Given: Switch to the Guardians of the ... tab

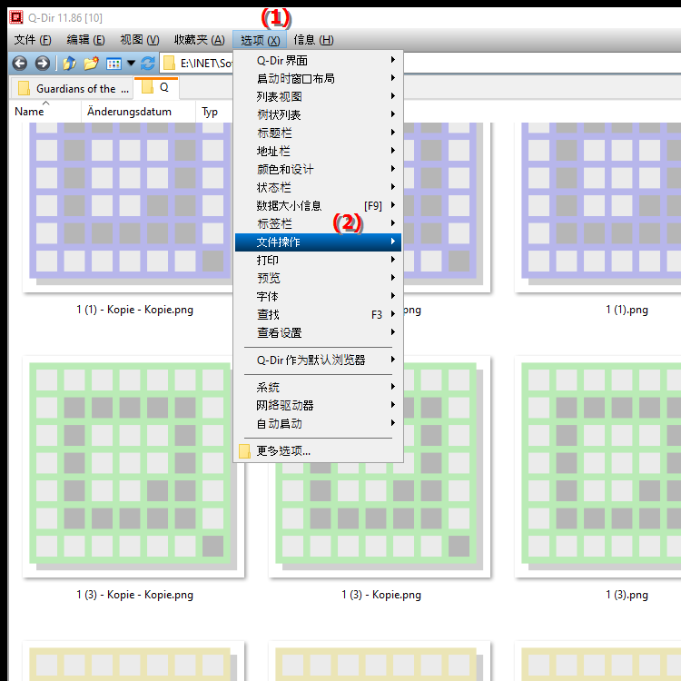Looking at the screenshot, I should [x=71, y=89].
